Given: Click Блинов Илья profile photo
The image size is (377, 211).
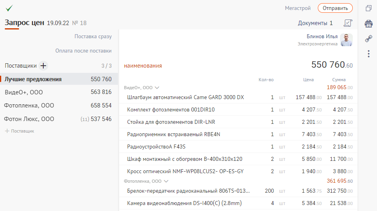Looking at the screenshot, I should point(346,40).
